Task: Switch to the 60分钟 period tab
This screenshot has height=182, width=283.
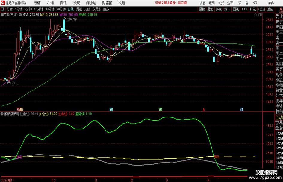Action: 61,9
